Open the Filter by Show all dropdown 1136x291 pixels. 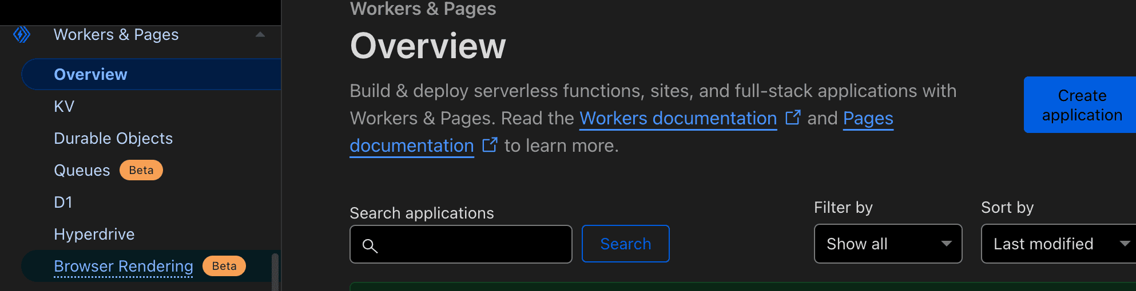click(x=888, y=244)
